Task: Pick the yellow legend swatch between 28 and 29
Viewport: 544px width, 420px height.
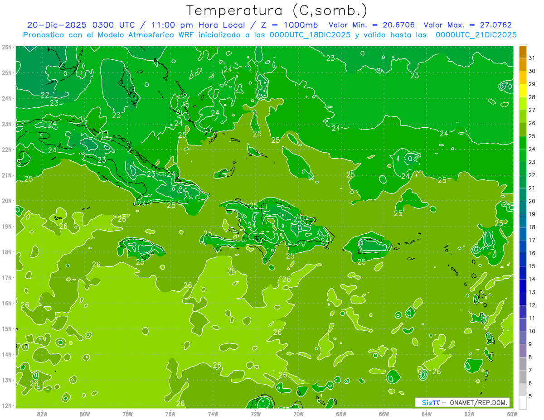Action: pos(523,91)
